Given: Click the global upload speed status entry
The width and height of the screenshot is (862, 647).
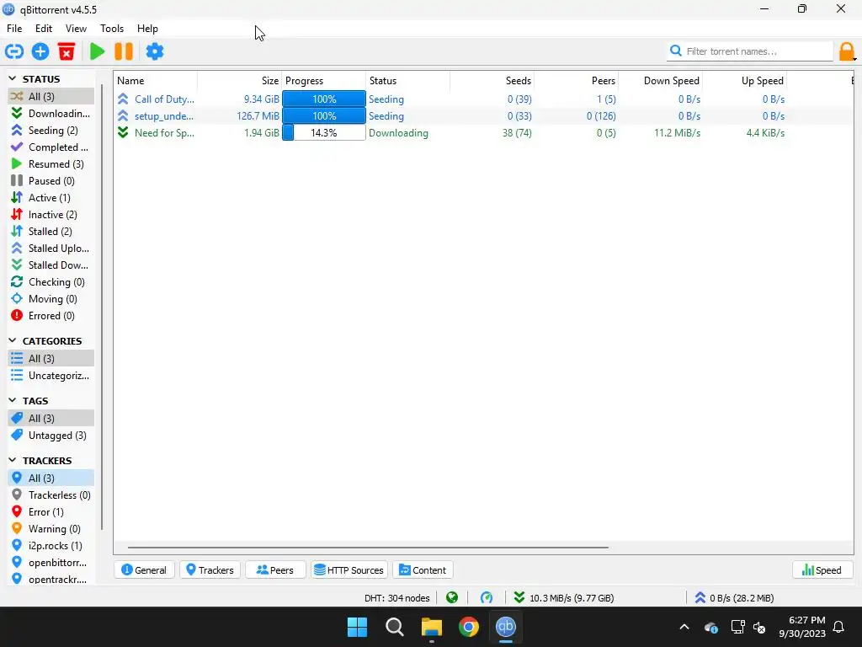Looking at the screenshot, I should tap(734, 597).
